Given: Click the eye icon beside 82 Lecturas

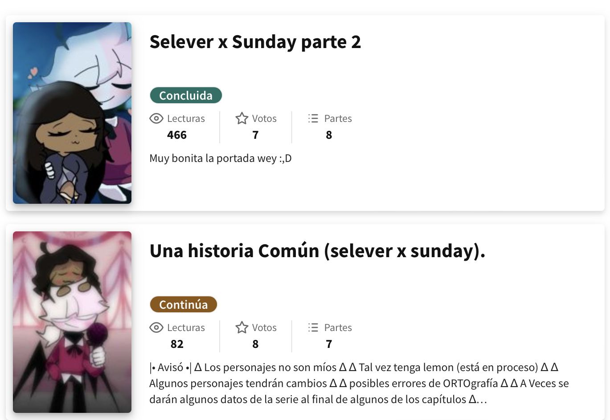Looking at the screenshot, I should (156, 327).
